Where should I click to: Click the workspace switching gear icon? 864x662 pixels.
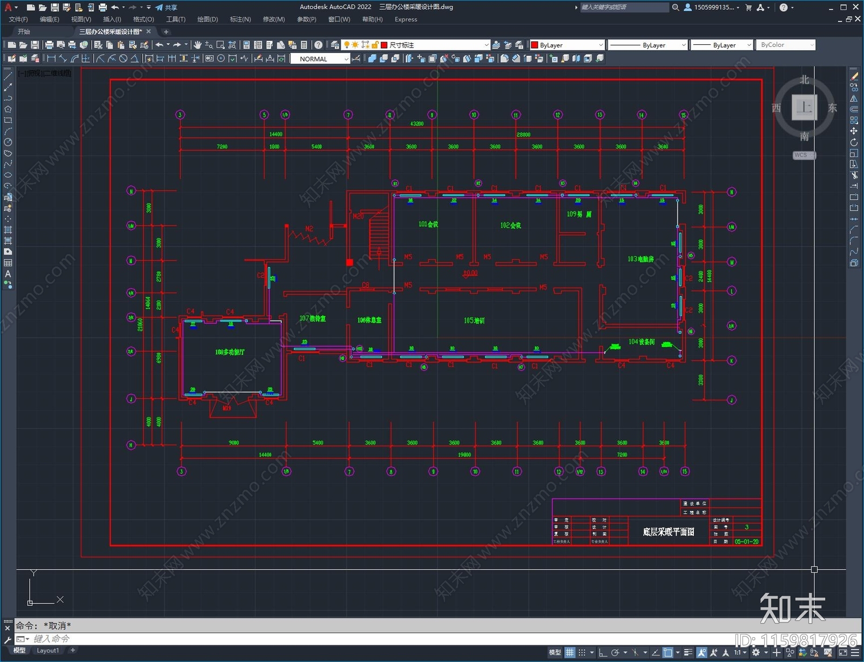(755, 652)
